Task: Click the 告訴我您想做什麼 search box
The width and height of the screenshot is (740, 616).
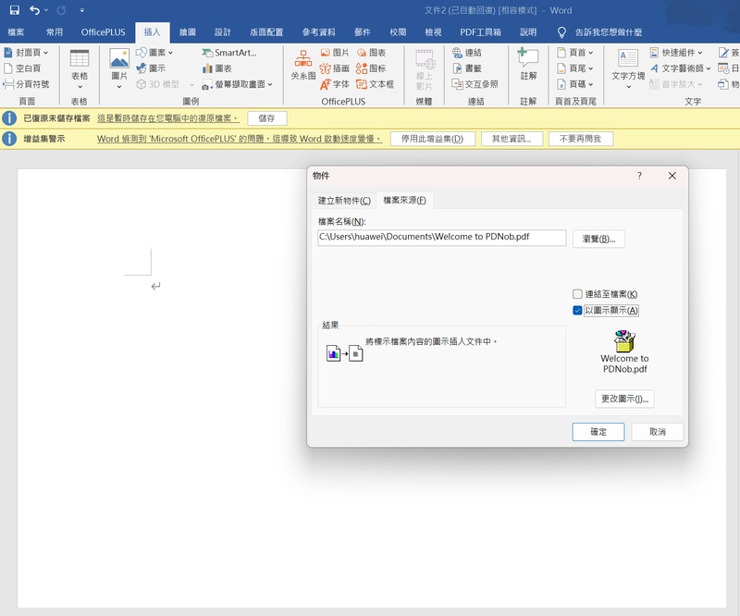Action: (x=608, y=32)
